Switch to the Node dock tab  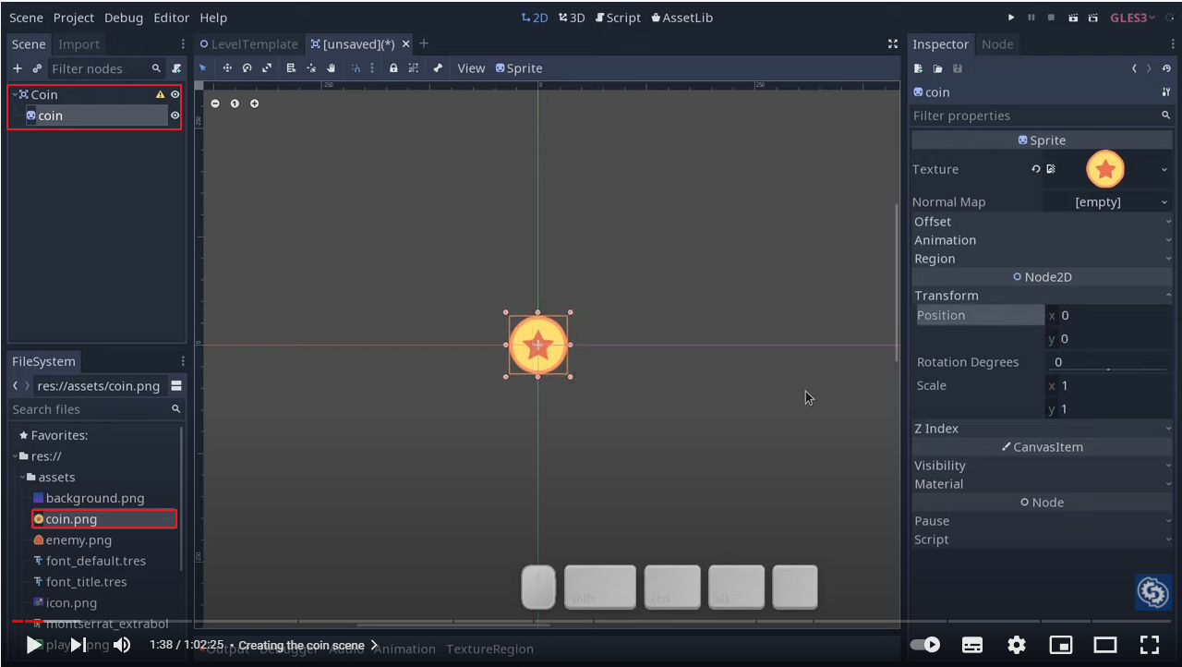(997, 44)
